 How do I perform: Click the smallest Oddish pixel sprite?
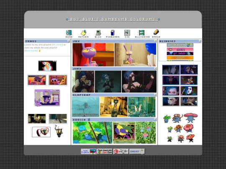169,139
